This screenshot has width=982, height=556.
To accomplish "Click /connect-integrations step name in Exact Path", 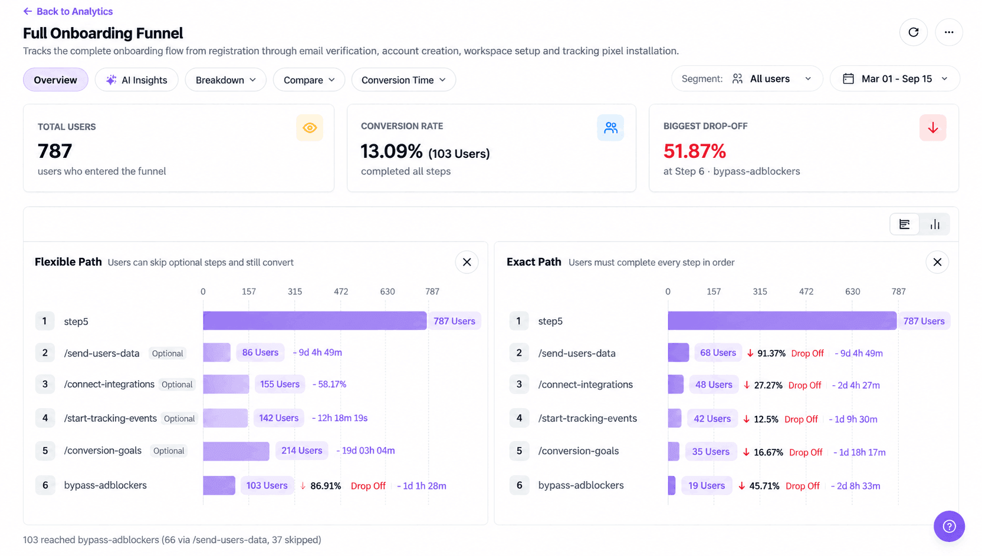I will pyautogui.click(x=585, y=385).
